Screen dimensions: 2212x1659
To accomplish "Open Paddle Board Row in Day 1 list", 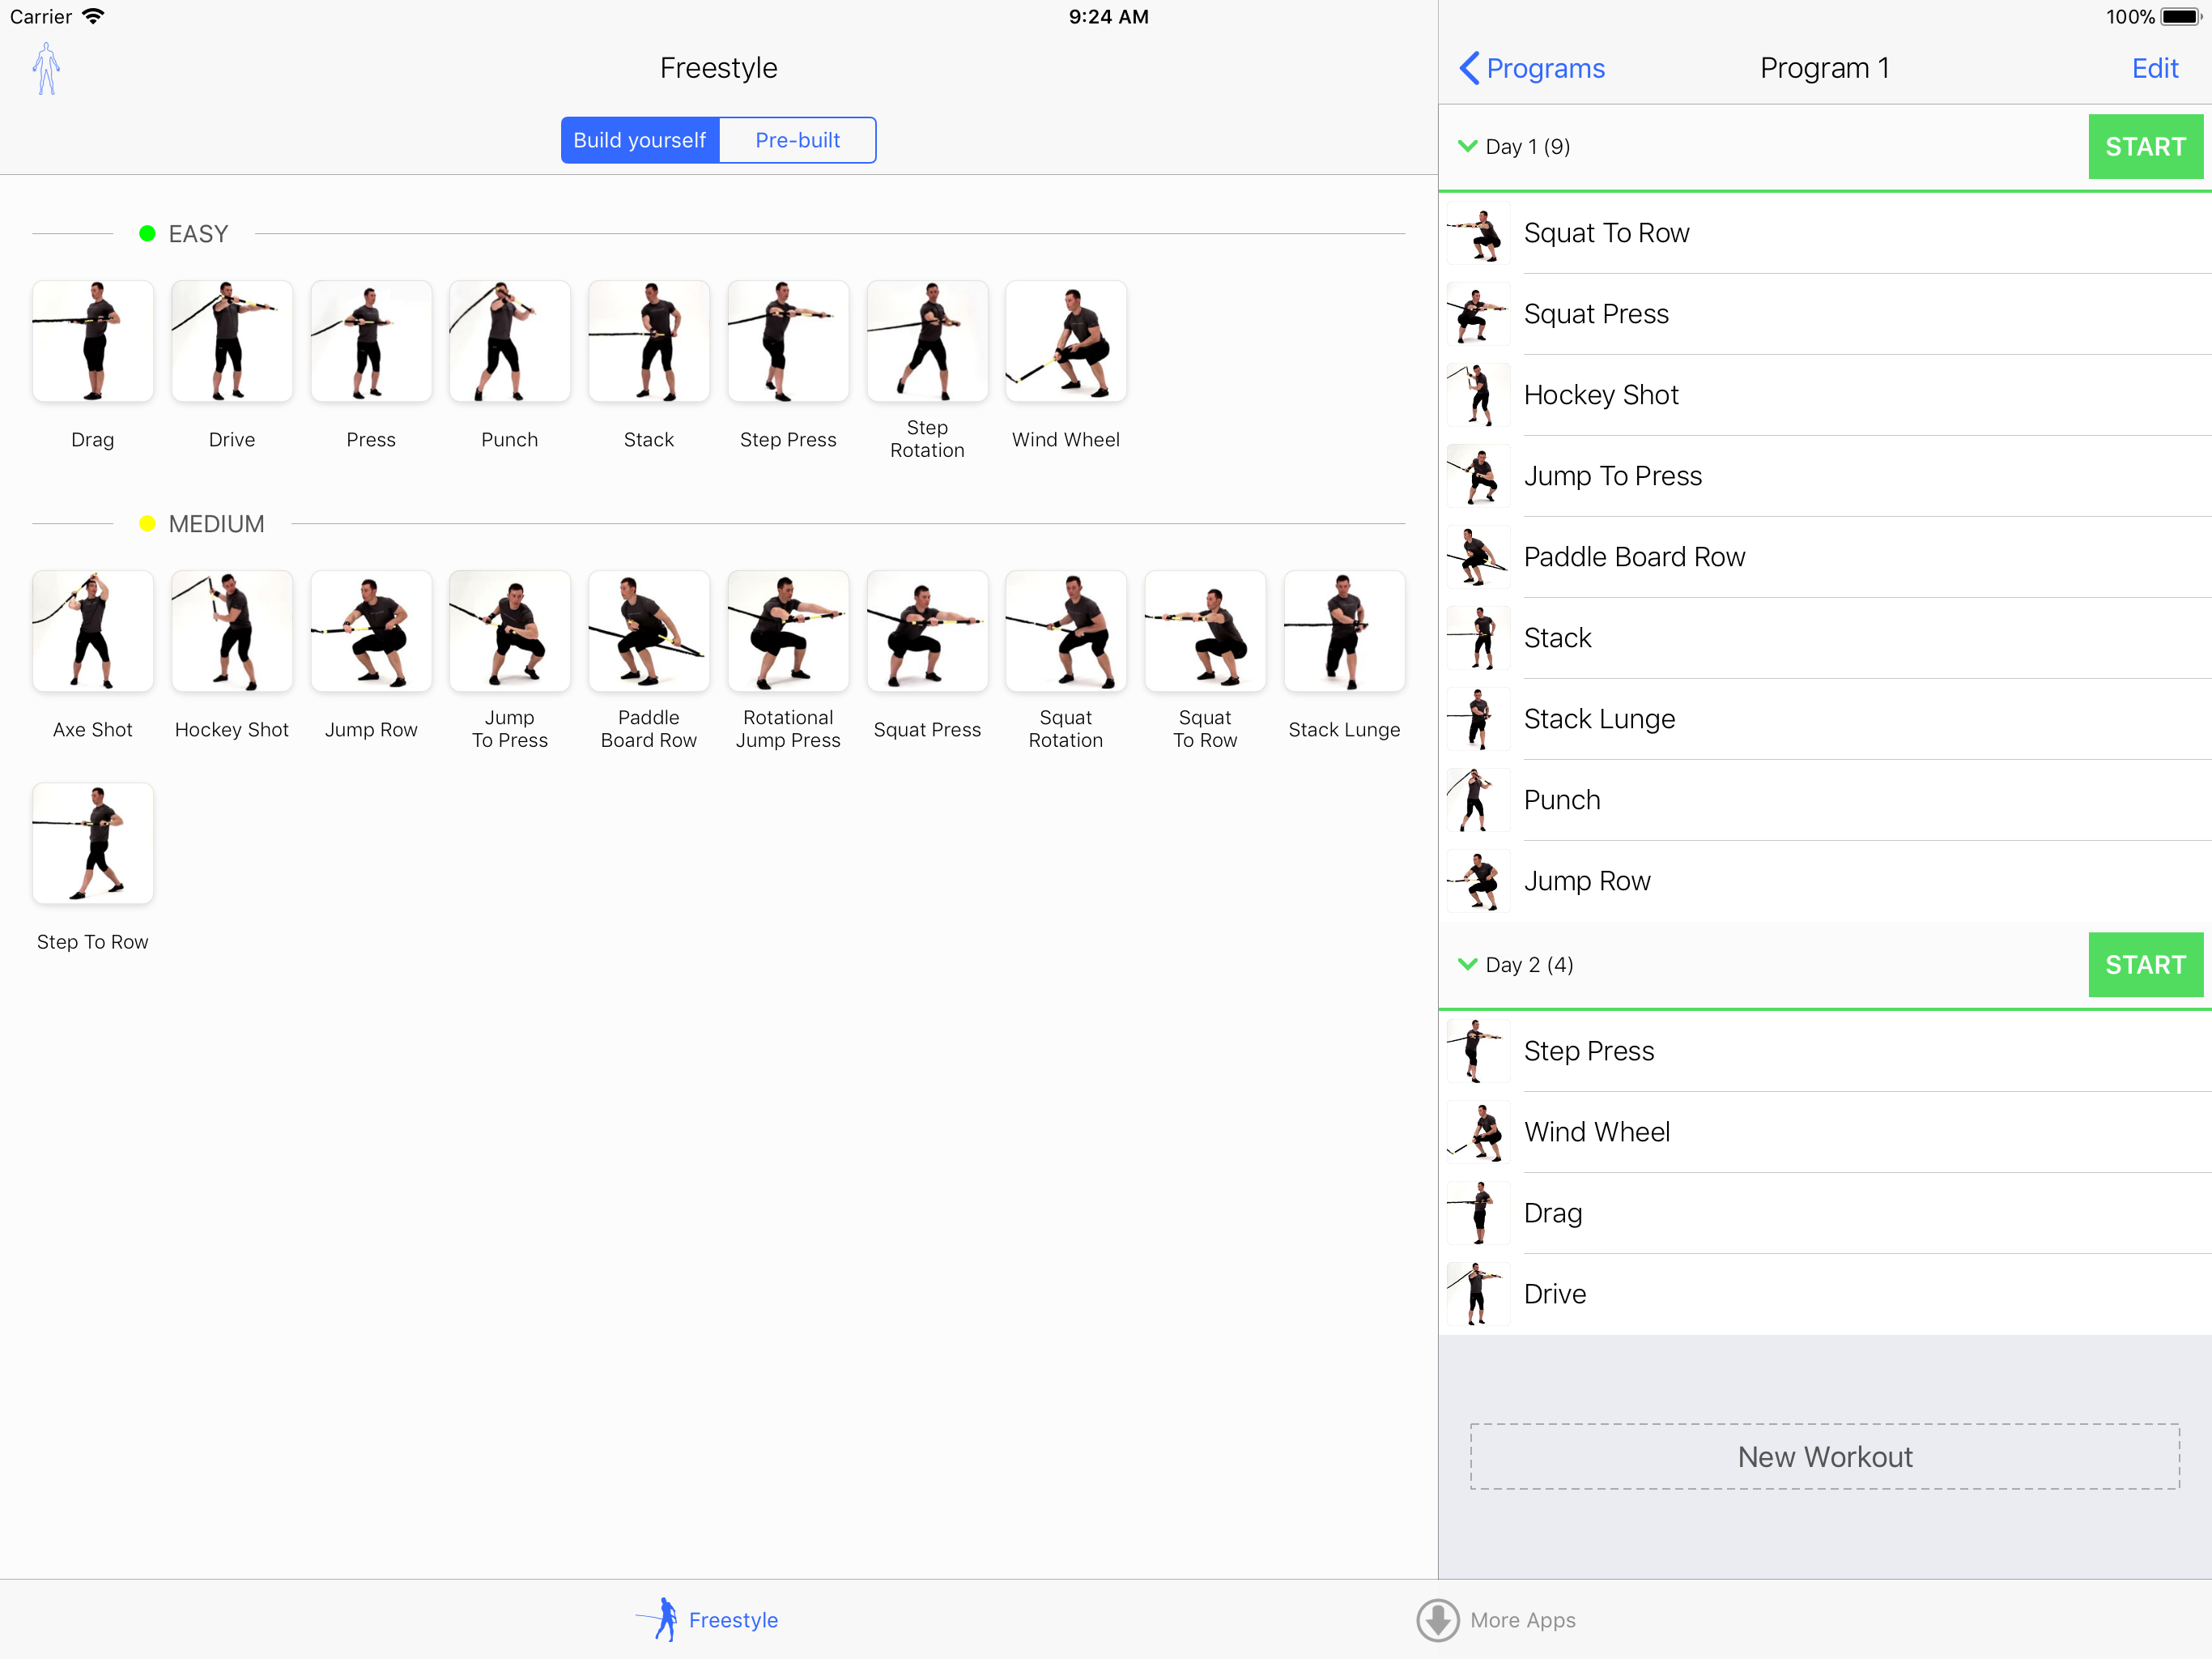I will pos(1634,557).
